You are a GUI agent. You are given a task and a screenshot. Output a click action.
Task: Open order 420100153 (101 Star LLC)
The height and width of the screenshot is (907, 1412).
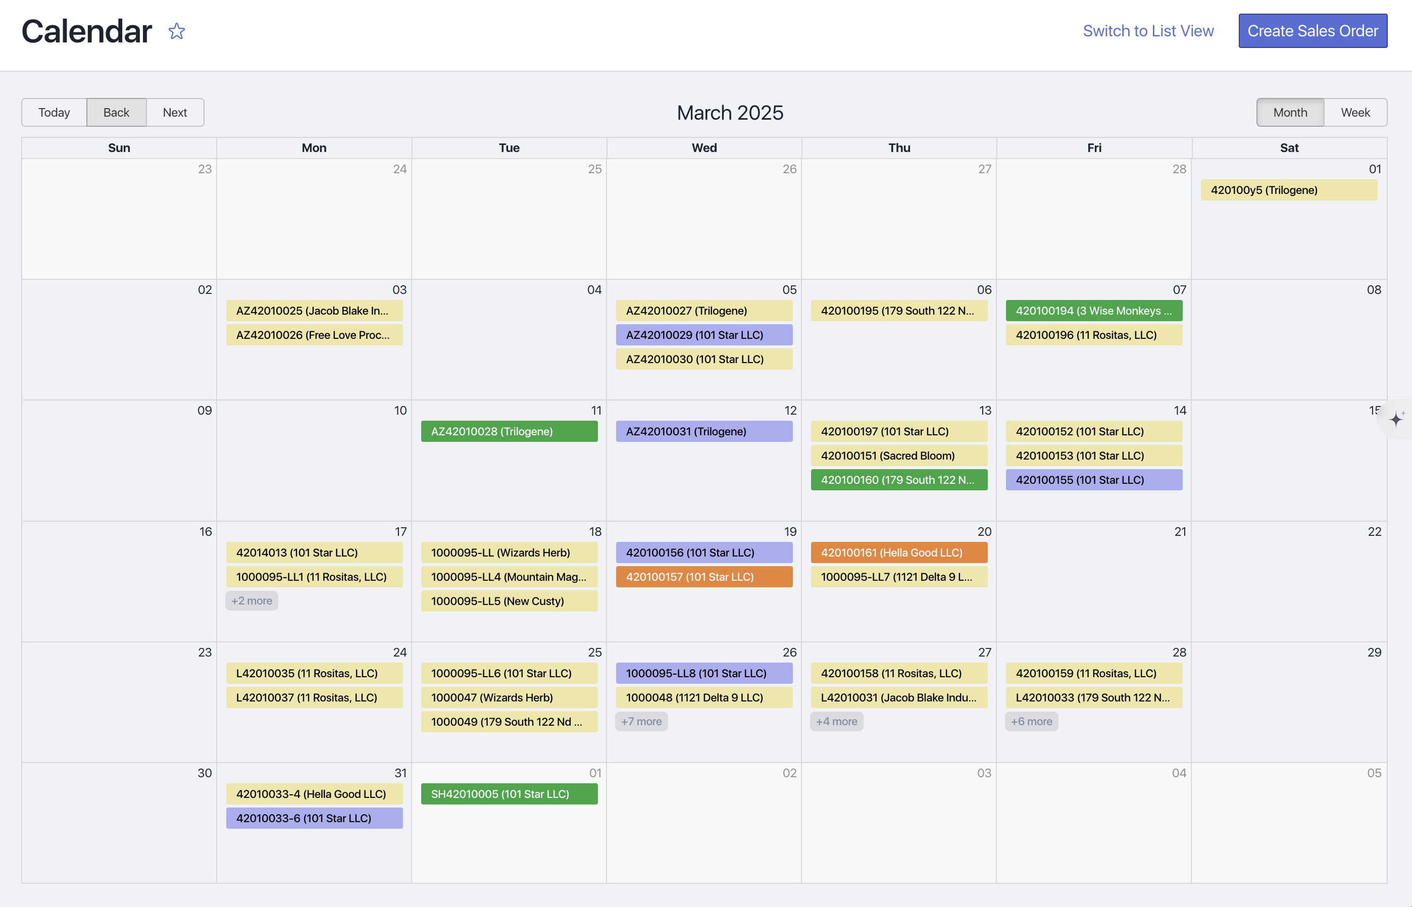pyautogui.click(x=1094, y=456)
